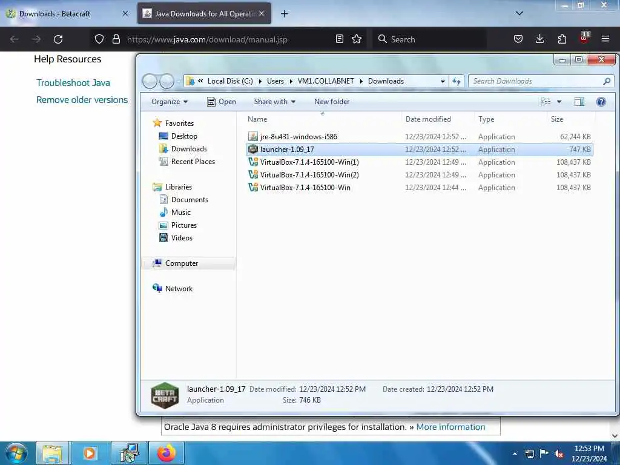
Task: Open Firefox extensions puzzle icon
Action: 562,39
